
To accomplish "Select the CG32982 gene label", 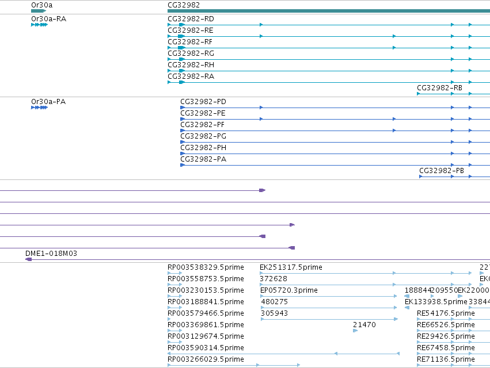I will [x=184, y=5].
